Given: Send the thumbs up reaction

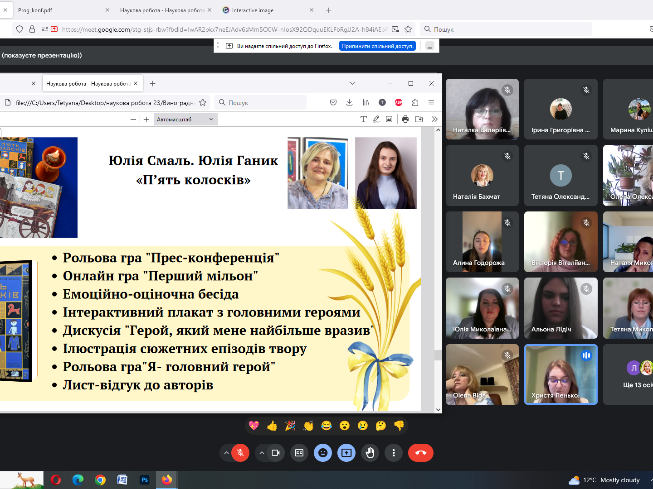Looking at the screenshot, I should pos(272,426).
